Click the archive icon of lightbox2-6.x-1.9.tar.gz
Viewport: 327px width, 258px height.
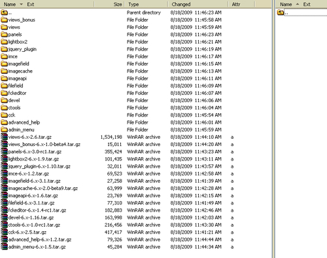(x=4, y=159)
